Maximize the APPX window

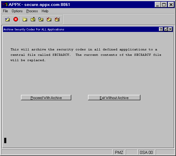[164, 5]
